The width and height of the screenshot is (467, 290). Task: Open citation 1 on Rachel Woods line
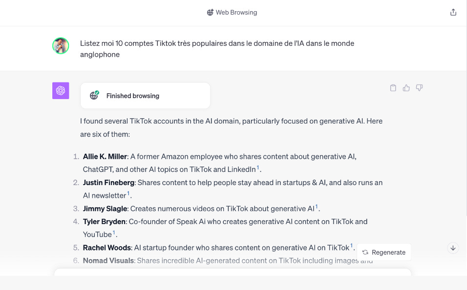351,246
